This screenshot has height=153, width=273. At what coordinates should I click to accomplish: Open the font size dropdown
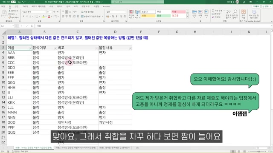[52, 12]
